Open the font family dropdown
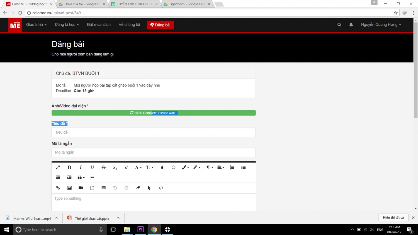 coord(138,167)
